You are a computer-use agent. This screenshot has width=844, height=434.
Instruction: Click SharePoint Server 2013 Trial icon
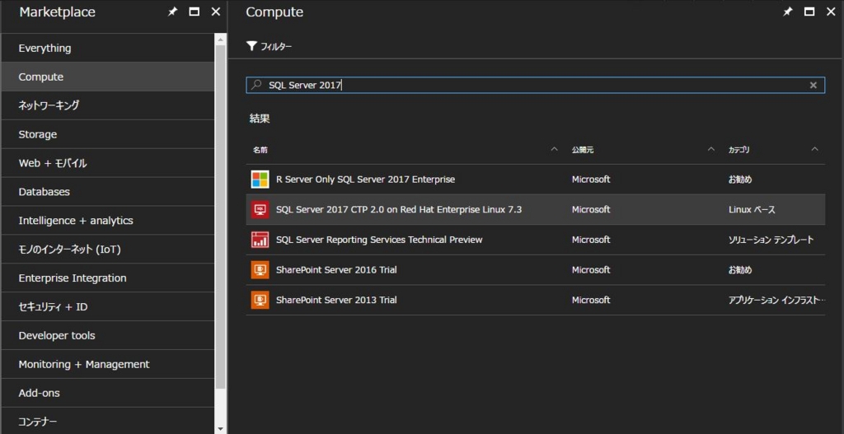[x=260, y=300]
